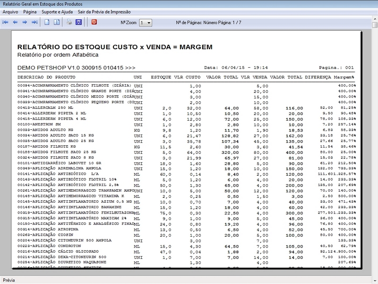The width and height of the screenshot is (378, 284).
Task: Click the red exit preview icon
Action: point(94,22)
